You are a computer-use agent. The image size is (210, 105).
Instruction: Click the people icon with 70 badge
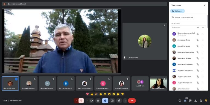[x=185, y=100]
